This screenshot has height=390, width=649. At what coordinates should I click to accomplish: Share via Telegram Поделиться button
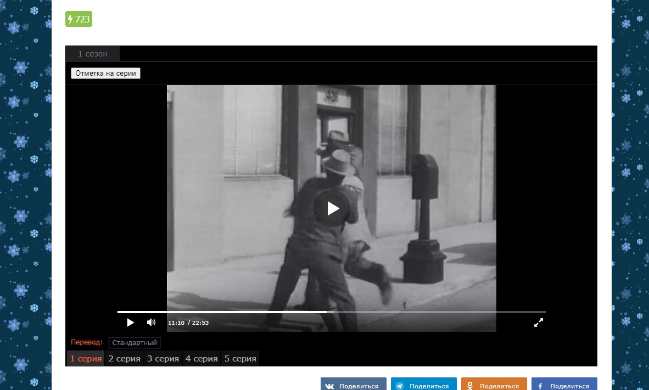(x=424, y=384)
